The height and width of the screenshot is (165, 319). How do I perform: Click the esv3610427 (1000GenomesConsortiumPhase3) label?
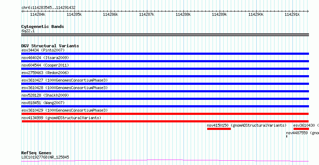coord(65,80)
